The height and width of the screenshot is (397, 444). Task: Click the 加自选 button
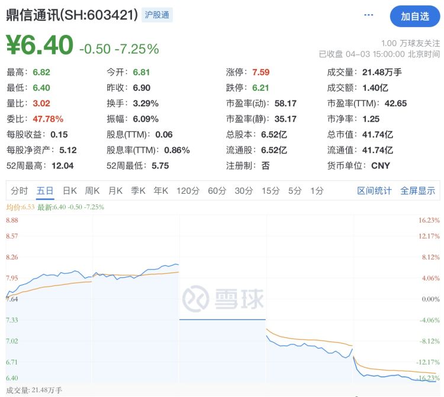415,17
